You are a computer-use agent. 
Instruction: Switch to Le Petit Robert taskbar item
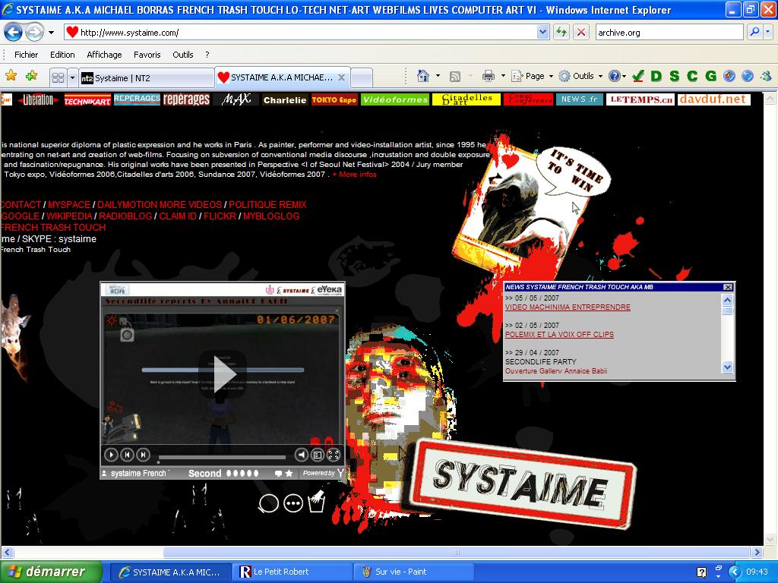294,572
